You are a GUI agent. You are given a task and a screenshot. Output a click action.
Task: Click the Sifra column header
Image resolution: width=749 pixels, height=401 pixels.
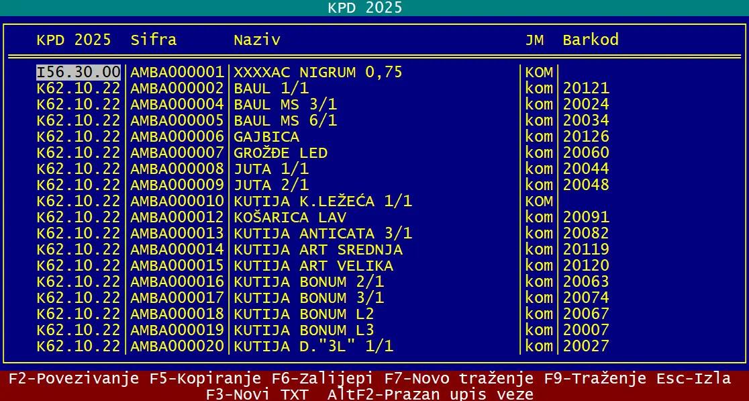point(154,40)
